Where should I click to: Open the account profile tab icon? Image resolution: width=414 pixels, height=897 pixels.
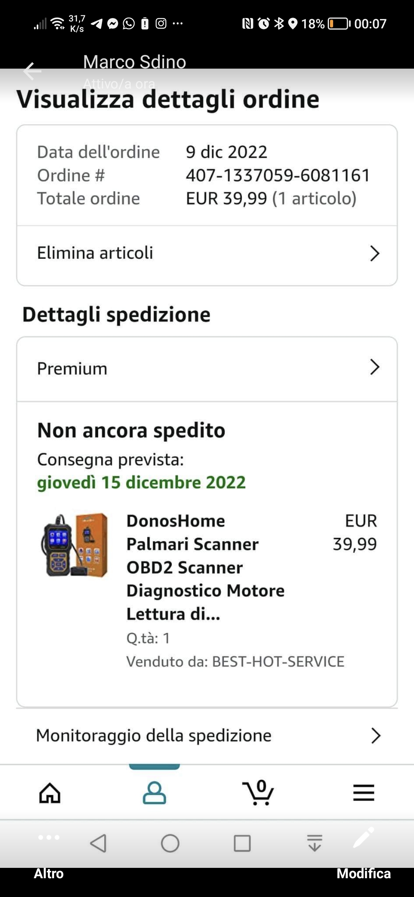click(154, 793)
